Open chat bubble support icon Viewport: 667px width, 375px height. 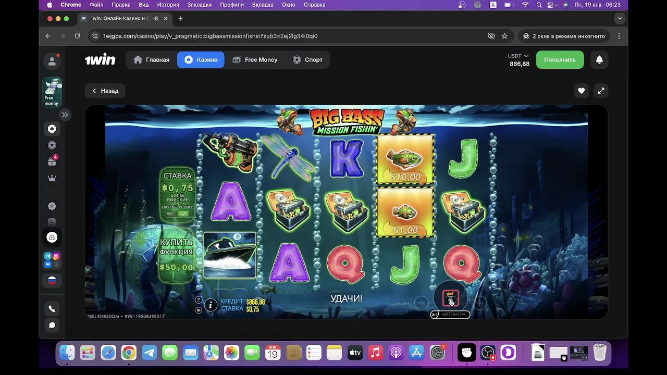point(52,325)
